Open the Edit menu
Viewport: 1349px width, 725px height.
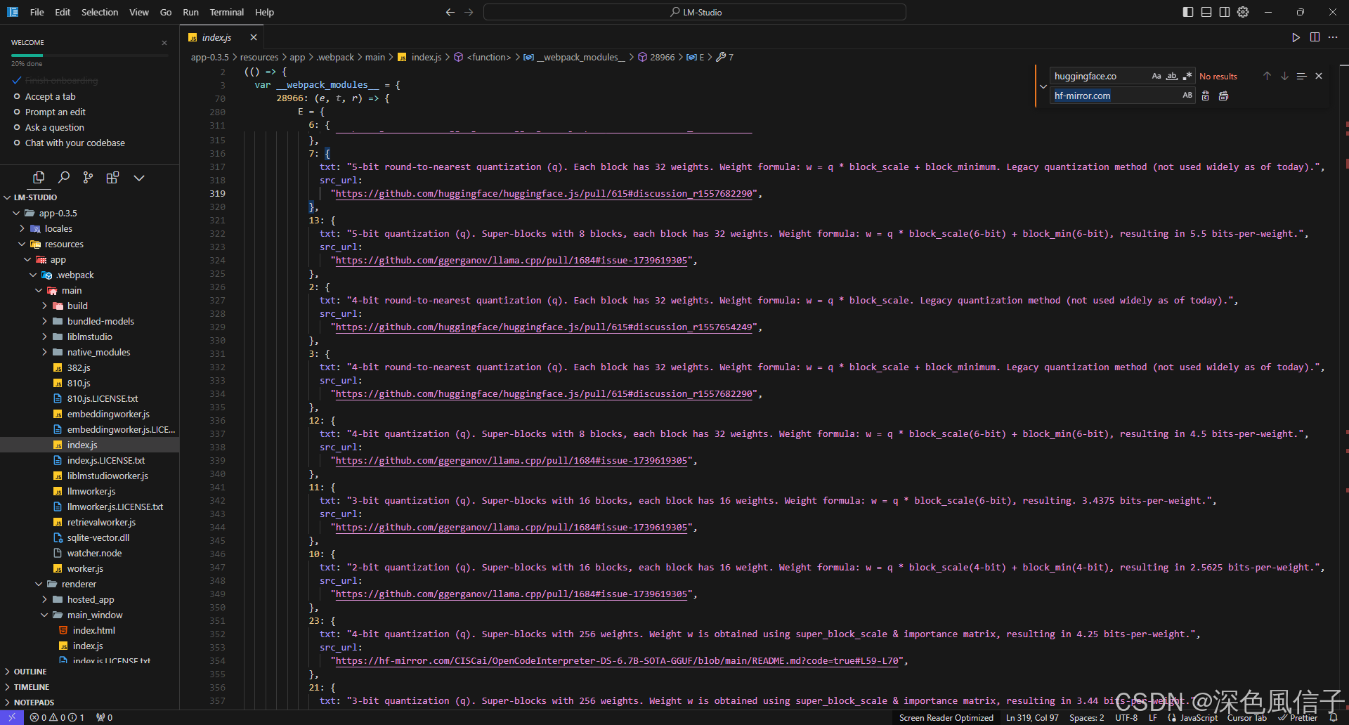(x=63, y=12)
